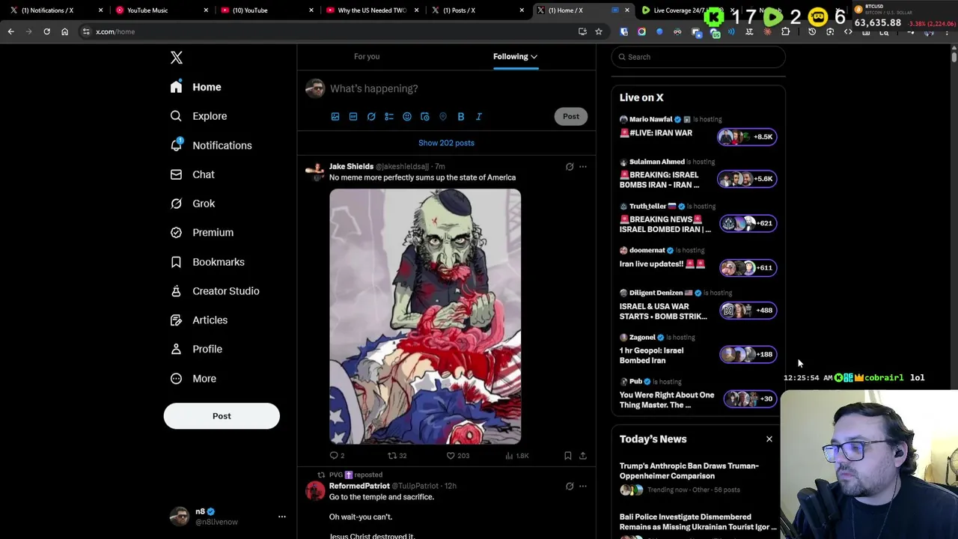958x539 pixels.
Task: Switch to the For you tab
Action: (x=367, y=57)
